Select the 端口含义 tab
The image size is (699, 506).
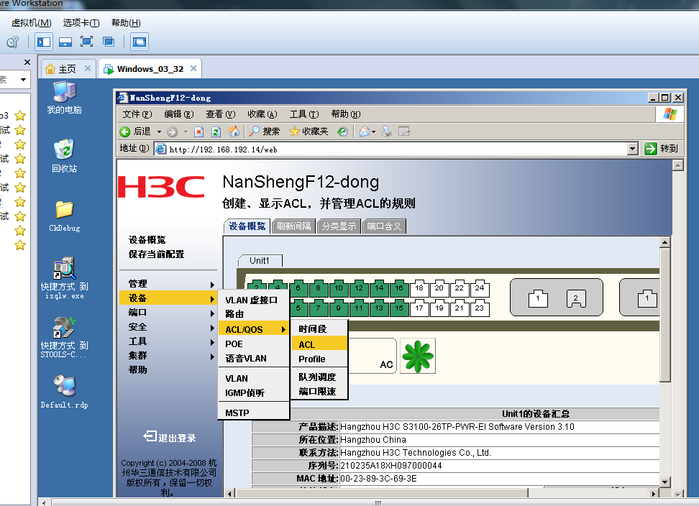(384, 226)
